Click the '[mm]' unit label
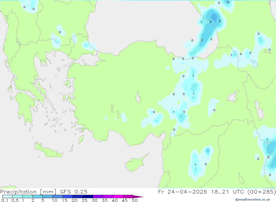Viewport: 276px width, 202px height. pyautogui.click(x=48, y=192)
